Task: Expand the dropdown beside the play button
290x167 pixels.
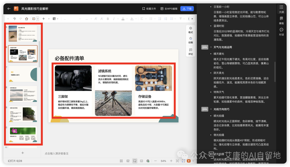Action: 193,161
